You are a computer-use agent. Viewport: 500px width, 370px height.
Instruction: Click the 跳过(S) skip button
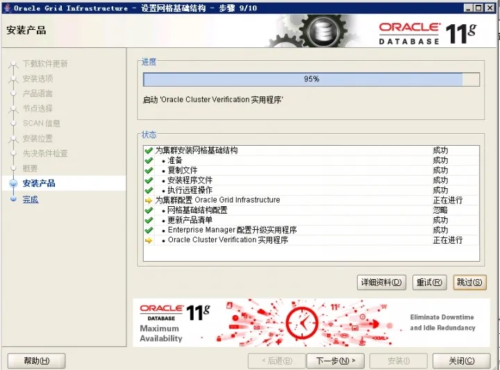[x=469, y=283]
